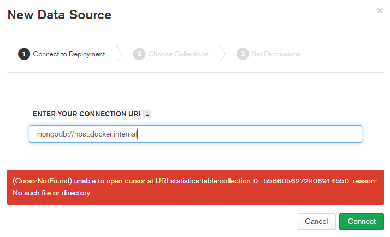Close the New Data Source dialog
The width and height of the screenshot is (390, 237).
(x=380, y=10)
